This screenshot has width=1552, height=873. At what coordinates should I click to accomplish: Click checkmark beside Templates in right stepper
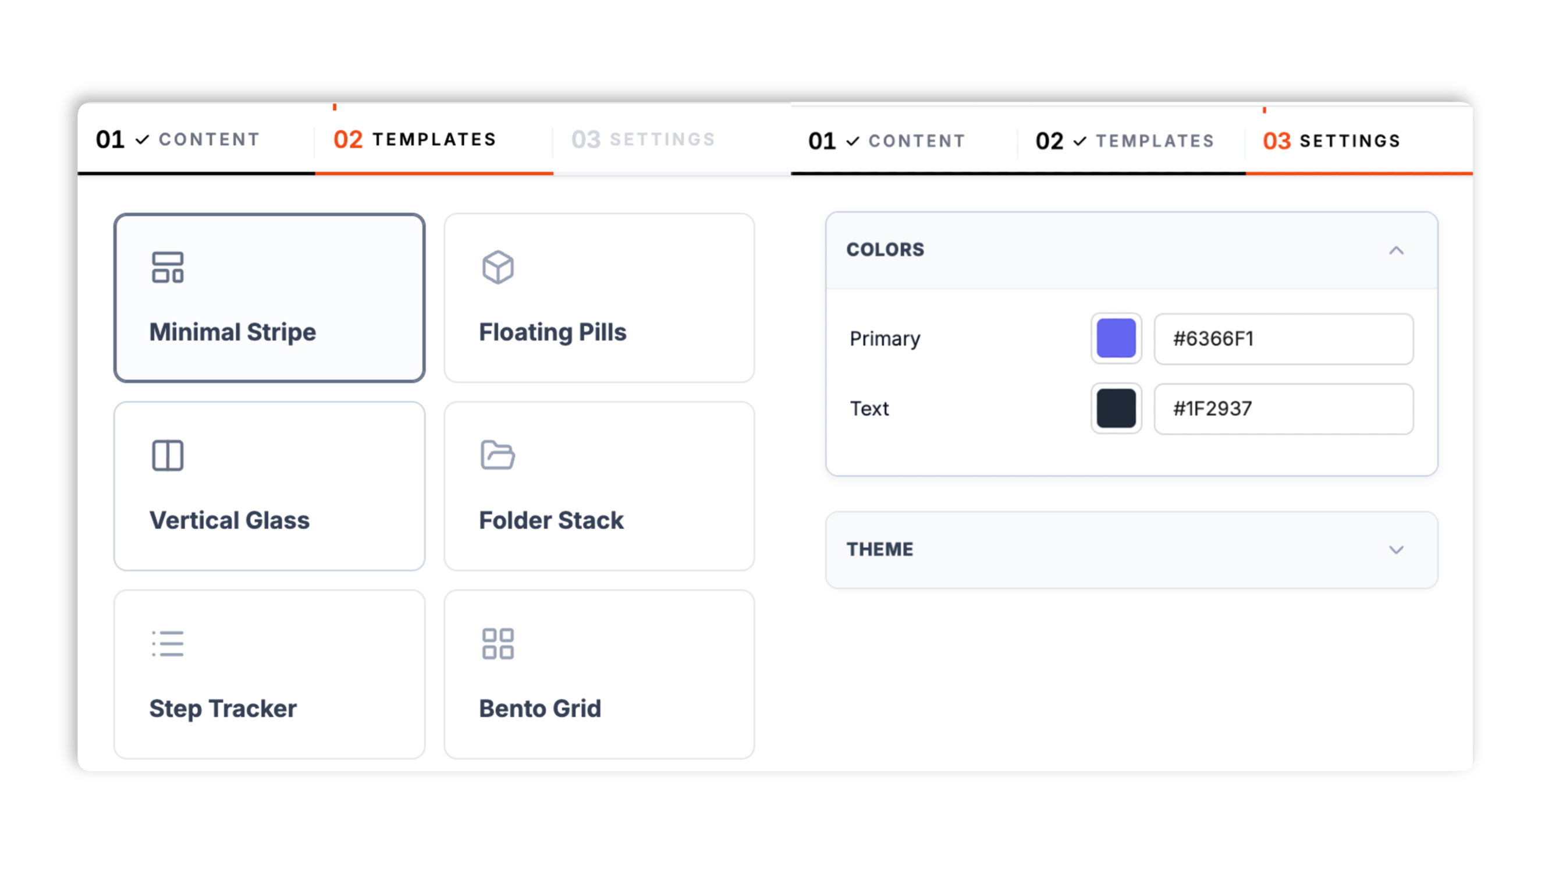(1079, 141)
